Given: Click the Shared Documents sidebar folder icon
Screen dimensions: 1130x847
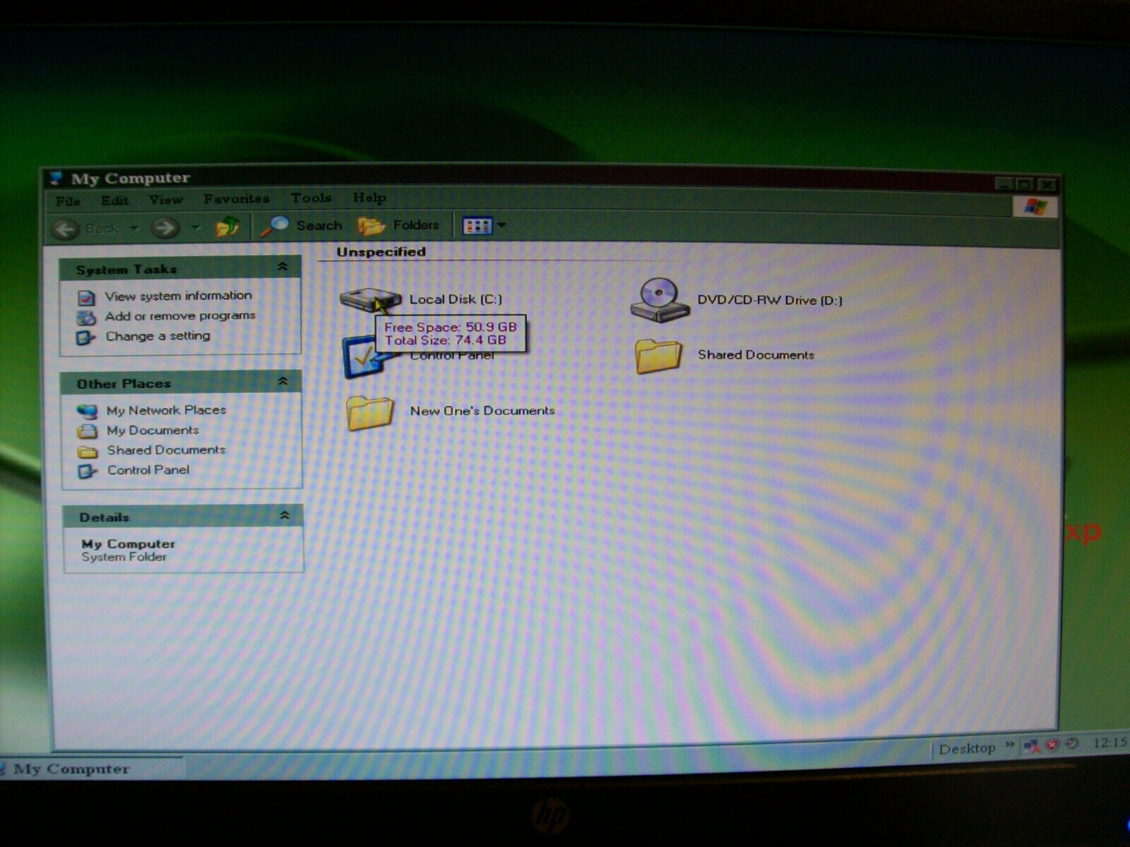Looking at the screenshot, I should pyautogui.click(x=88, y=452).
